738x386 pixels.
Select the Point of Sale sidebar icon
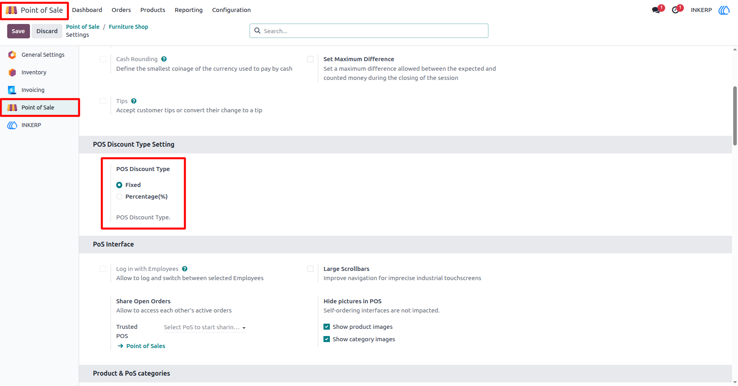click(12, 107)
